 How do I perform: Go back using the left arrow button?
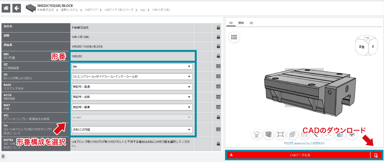click(17, 8)
